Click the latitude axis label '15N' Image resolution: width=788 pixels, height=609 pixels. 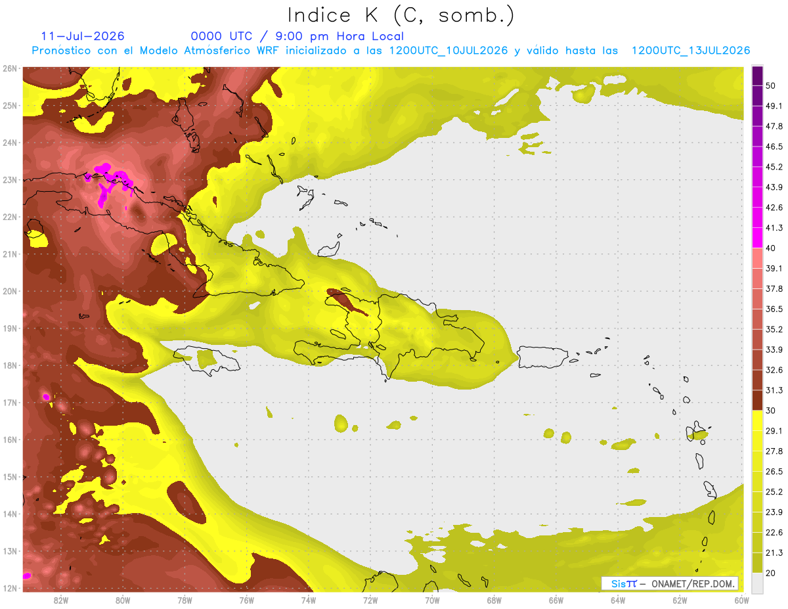pos(10,476)
